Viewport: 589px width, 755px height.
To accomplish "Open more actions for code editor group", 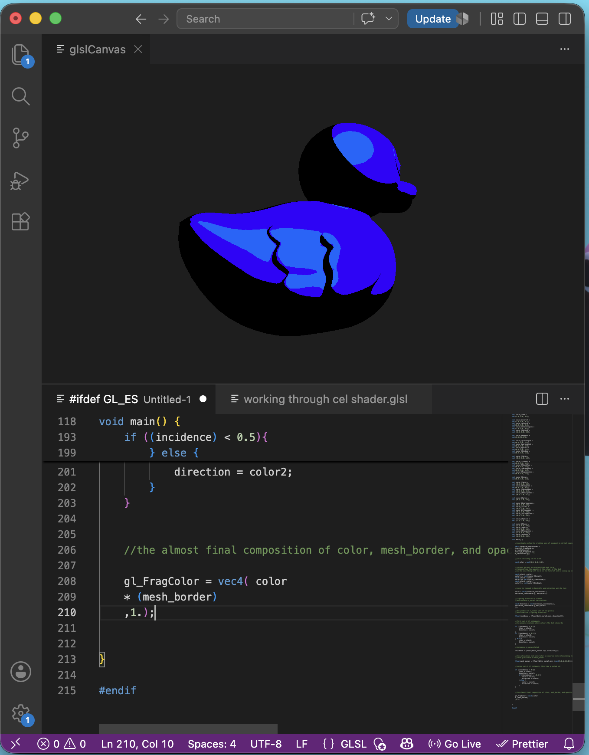I will pos(565,399).
